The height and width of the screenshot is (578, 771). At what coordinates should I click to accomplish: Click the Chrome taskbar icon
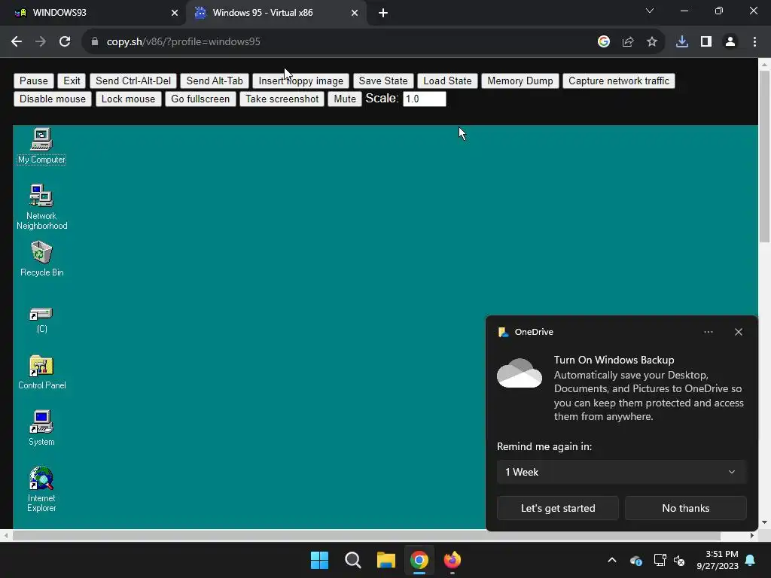point(419,560)
